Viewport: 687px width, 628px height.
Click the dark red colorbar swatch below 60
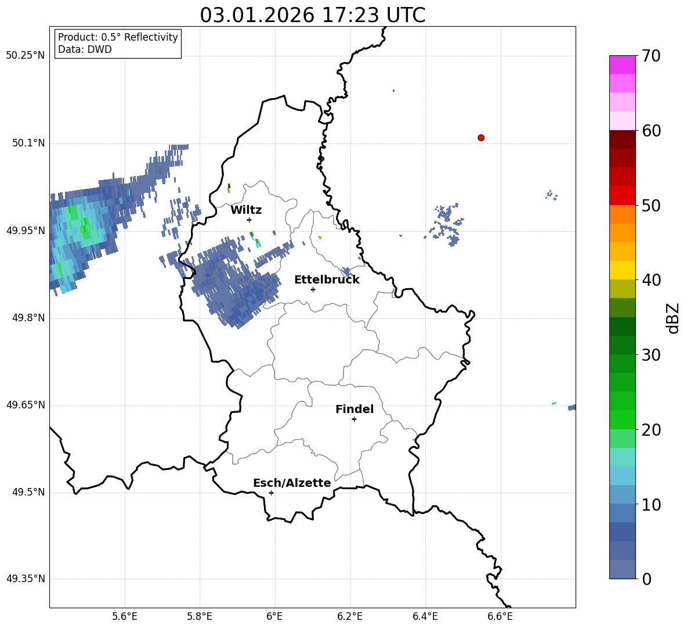[622, 139]
